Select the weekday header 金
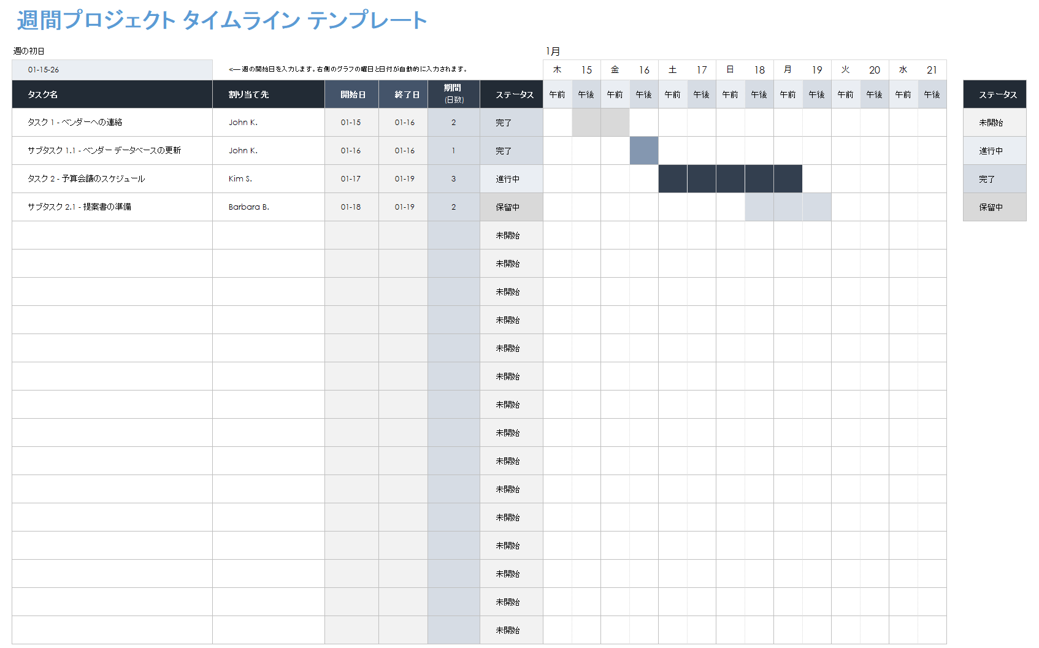Viewport: 1039px width, 648px height. click(x=615, y=70)
